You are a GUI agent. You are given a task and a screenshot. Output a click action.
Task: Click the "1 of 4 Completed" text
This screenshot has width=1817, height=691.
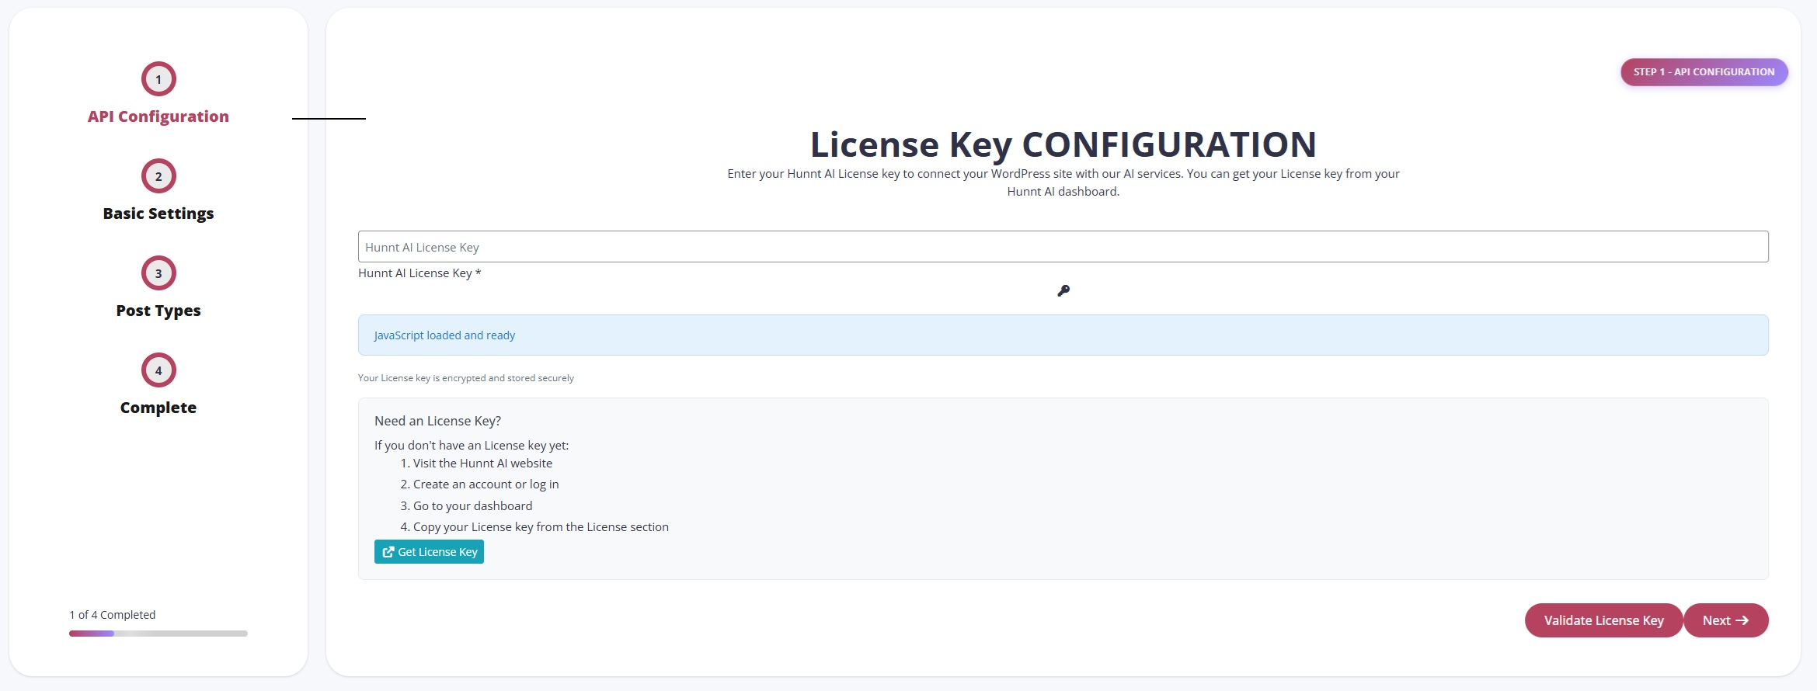click(x=113, y=615)
